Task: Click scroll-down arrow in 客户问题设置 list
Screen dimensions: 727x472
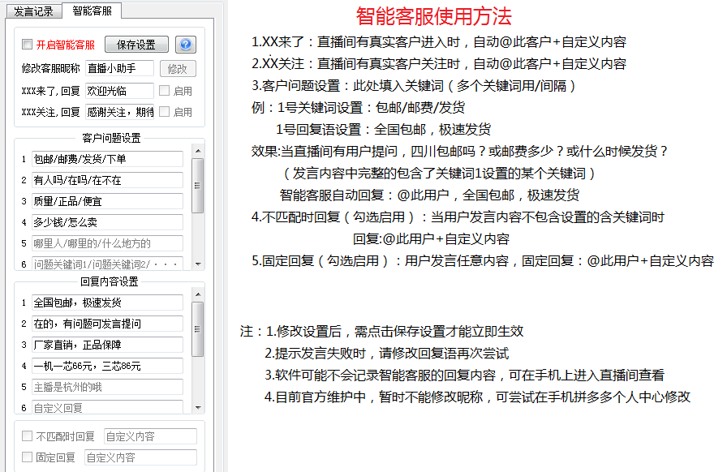Action: pyautogui.click(x=197, y=264)
